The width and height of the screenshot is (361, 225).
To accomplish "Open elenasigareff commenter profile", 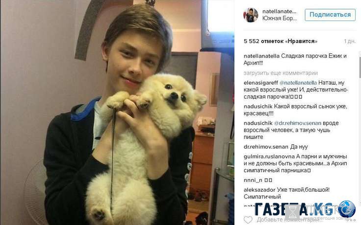I will pyautogui.click(x=260, y=83).
